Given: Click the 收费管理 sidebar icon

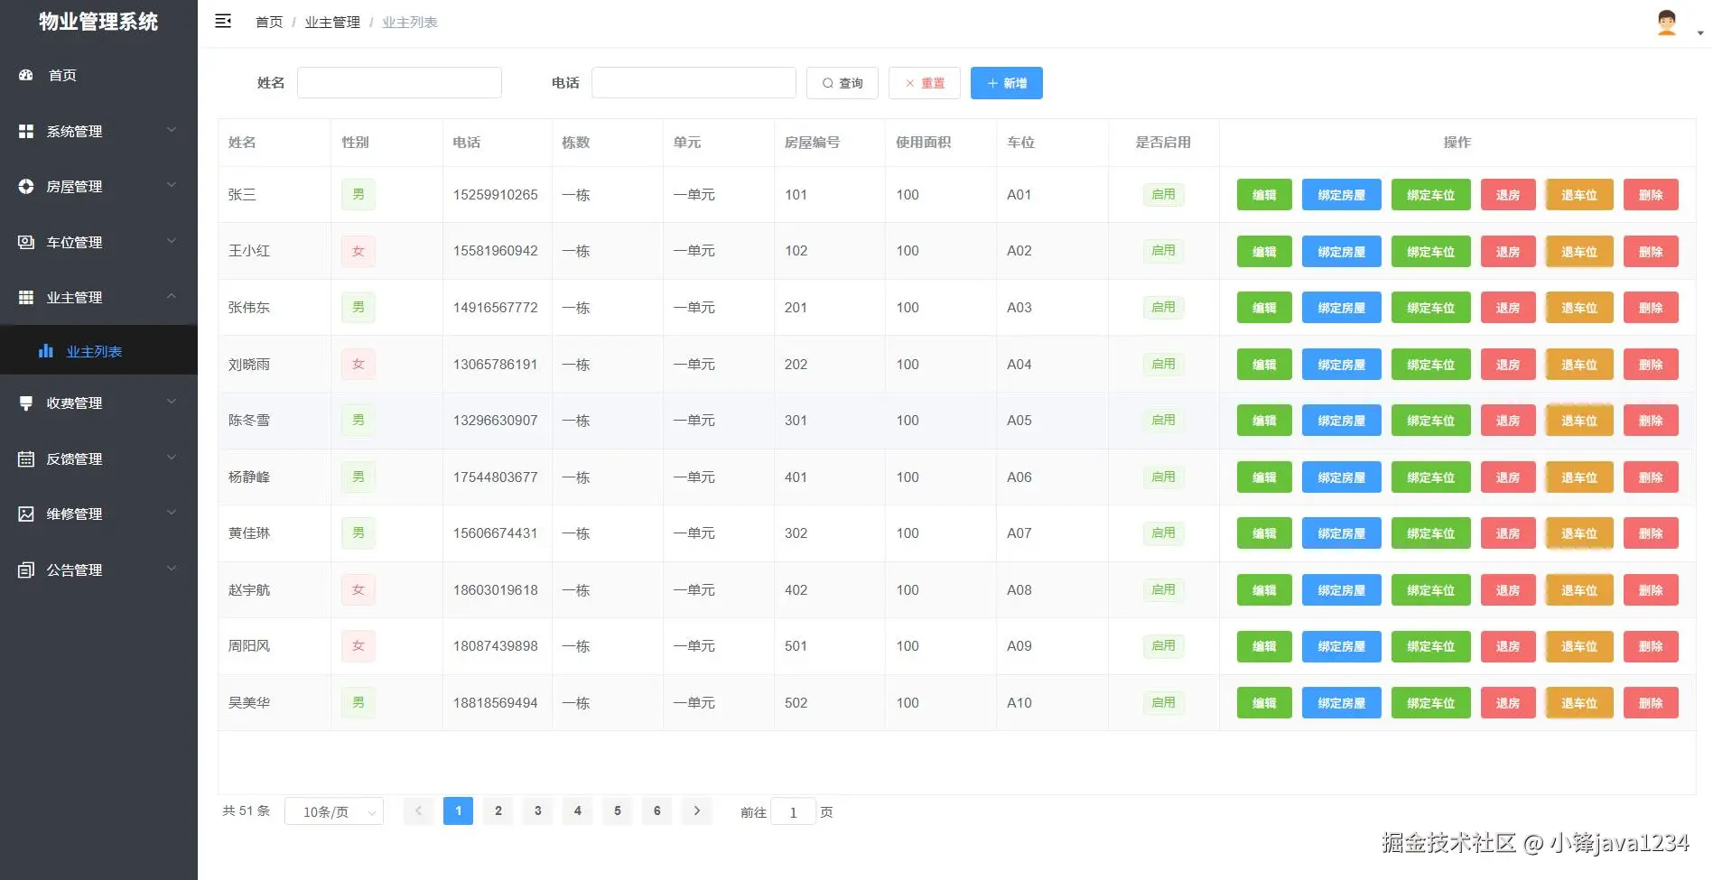Looking at the screenshot, I should pyautogui.click(x=26, y=403).
